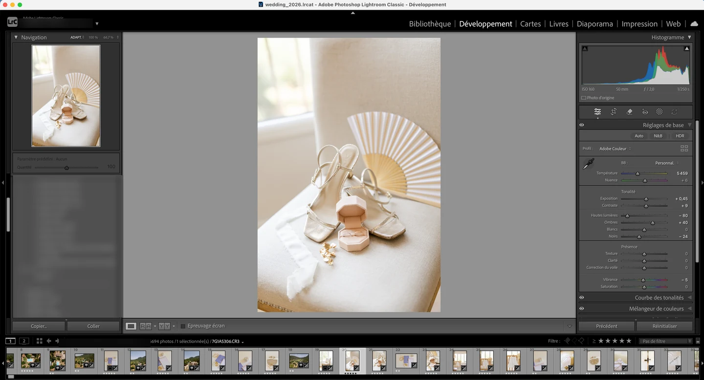Viewport: 704px width, 380px height.
Task: Go forward with the filmstrip right arrow
Action: (x=57, y=341)
